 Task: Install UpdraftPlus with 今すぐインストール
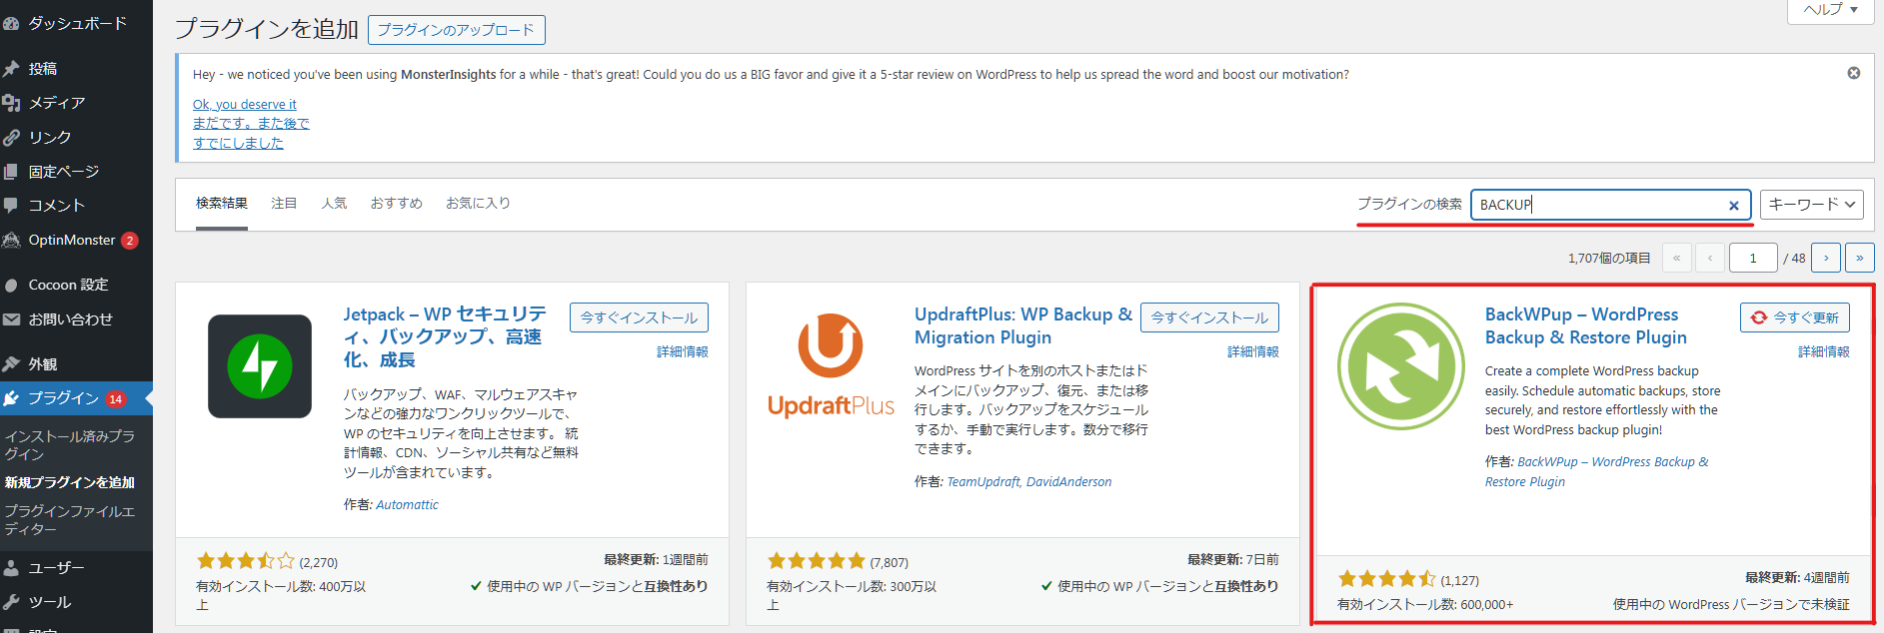[x=1209, y=317]
